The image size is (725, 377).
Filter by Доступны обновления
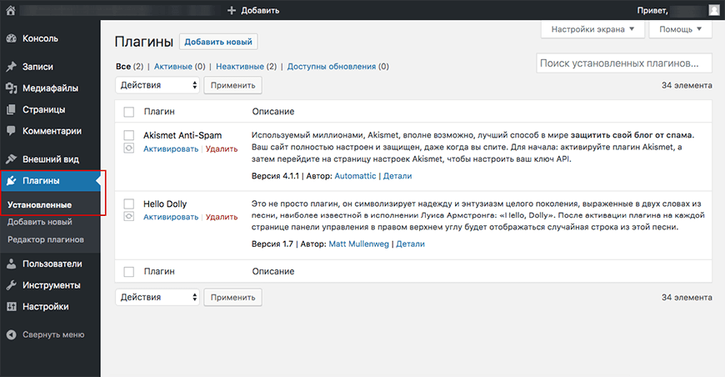tap(332, 67)
